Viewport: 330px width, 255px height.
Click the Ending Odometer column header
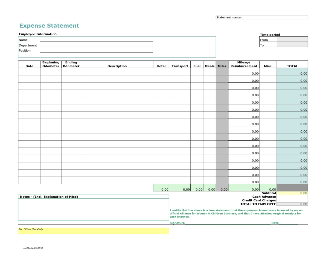[x=71, y=64]
